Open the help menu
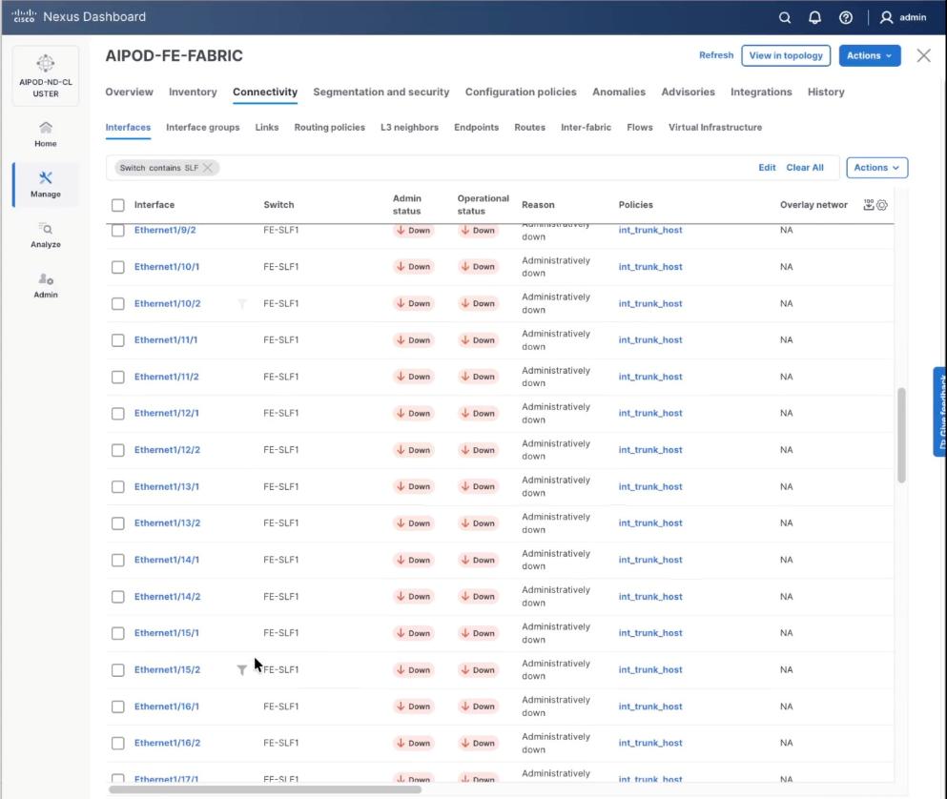The height and width of the screenshot is (799, 947). (843, 16)
